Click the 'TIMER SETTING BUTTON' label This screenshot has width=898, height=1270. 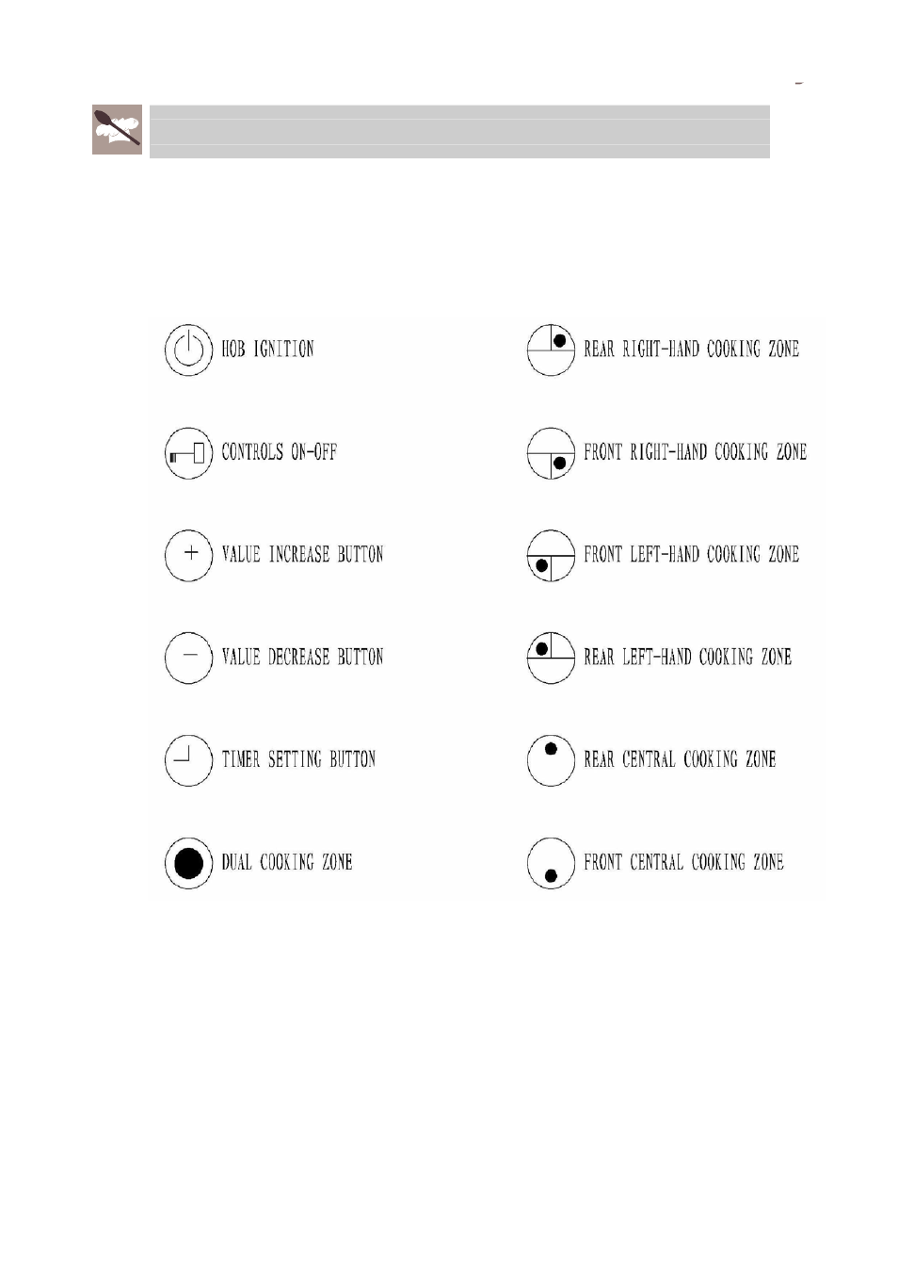click(x=298, y=759)
